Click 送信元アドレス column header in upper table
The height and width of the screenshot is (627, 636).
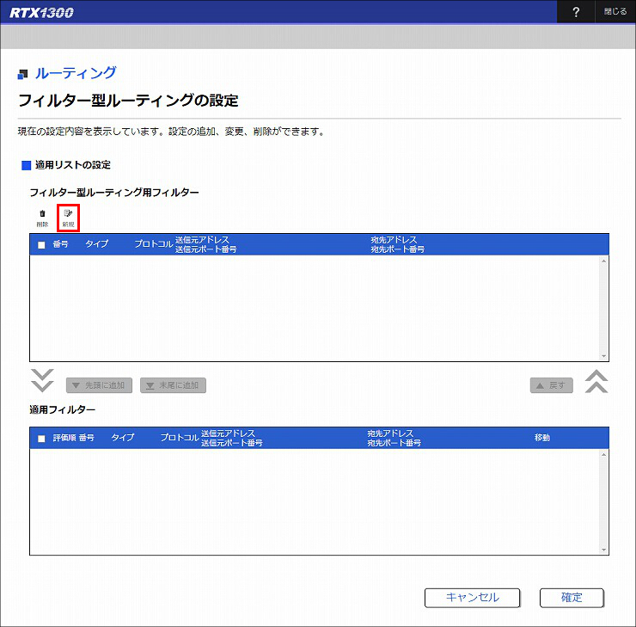[x=202, y=240]
